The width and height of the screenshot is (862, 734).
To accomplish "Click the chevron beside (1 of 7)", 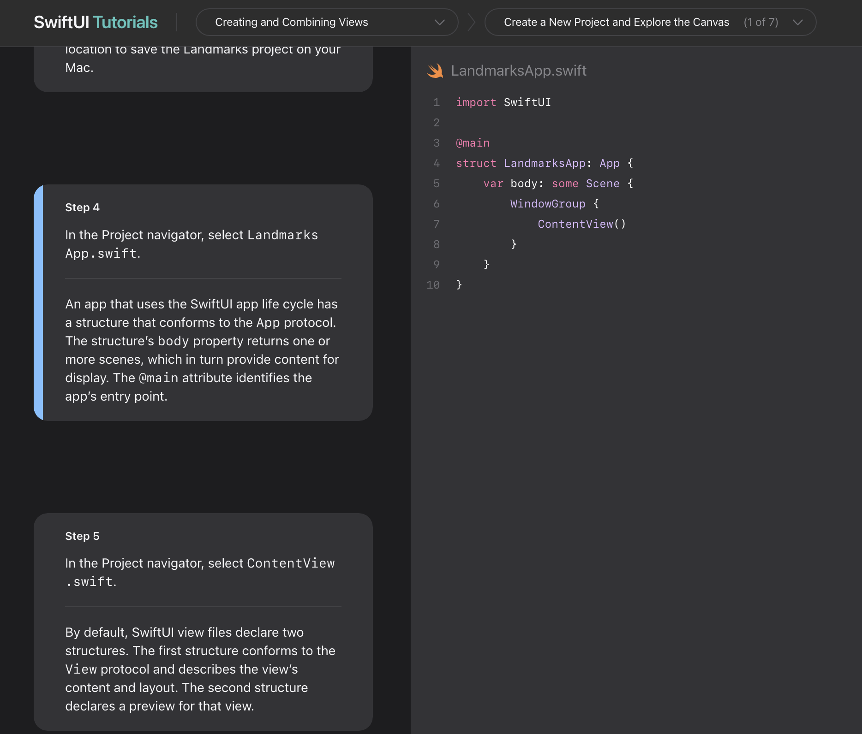I will coord(797,22).
